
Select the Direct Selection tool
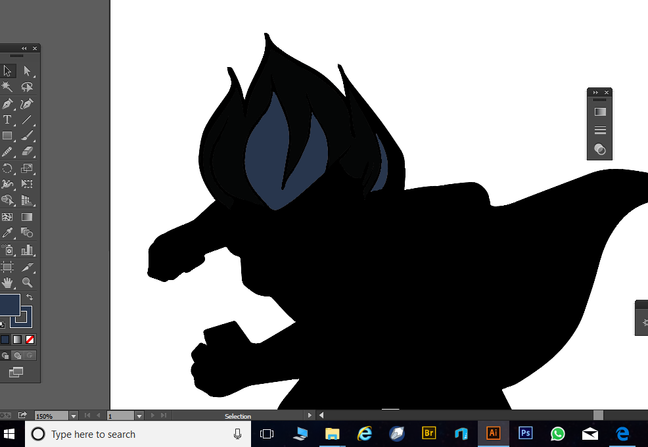(27, 71)
